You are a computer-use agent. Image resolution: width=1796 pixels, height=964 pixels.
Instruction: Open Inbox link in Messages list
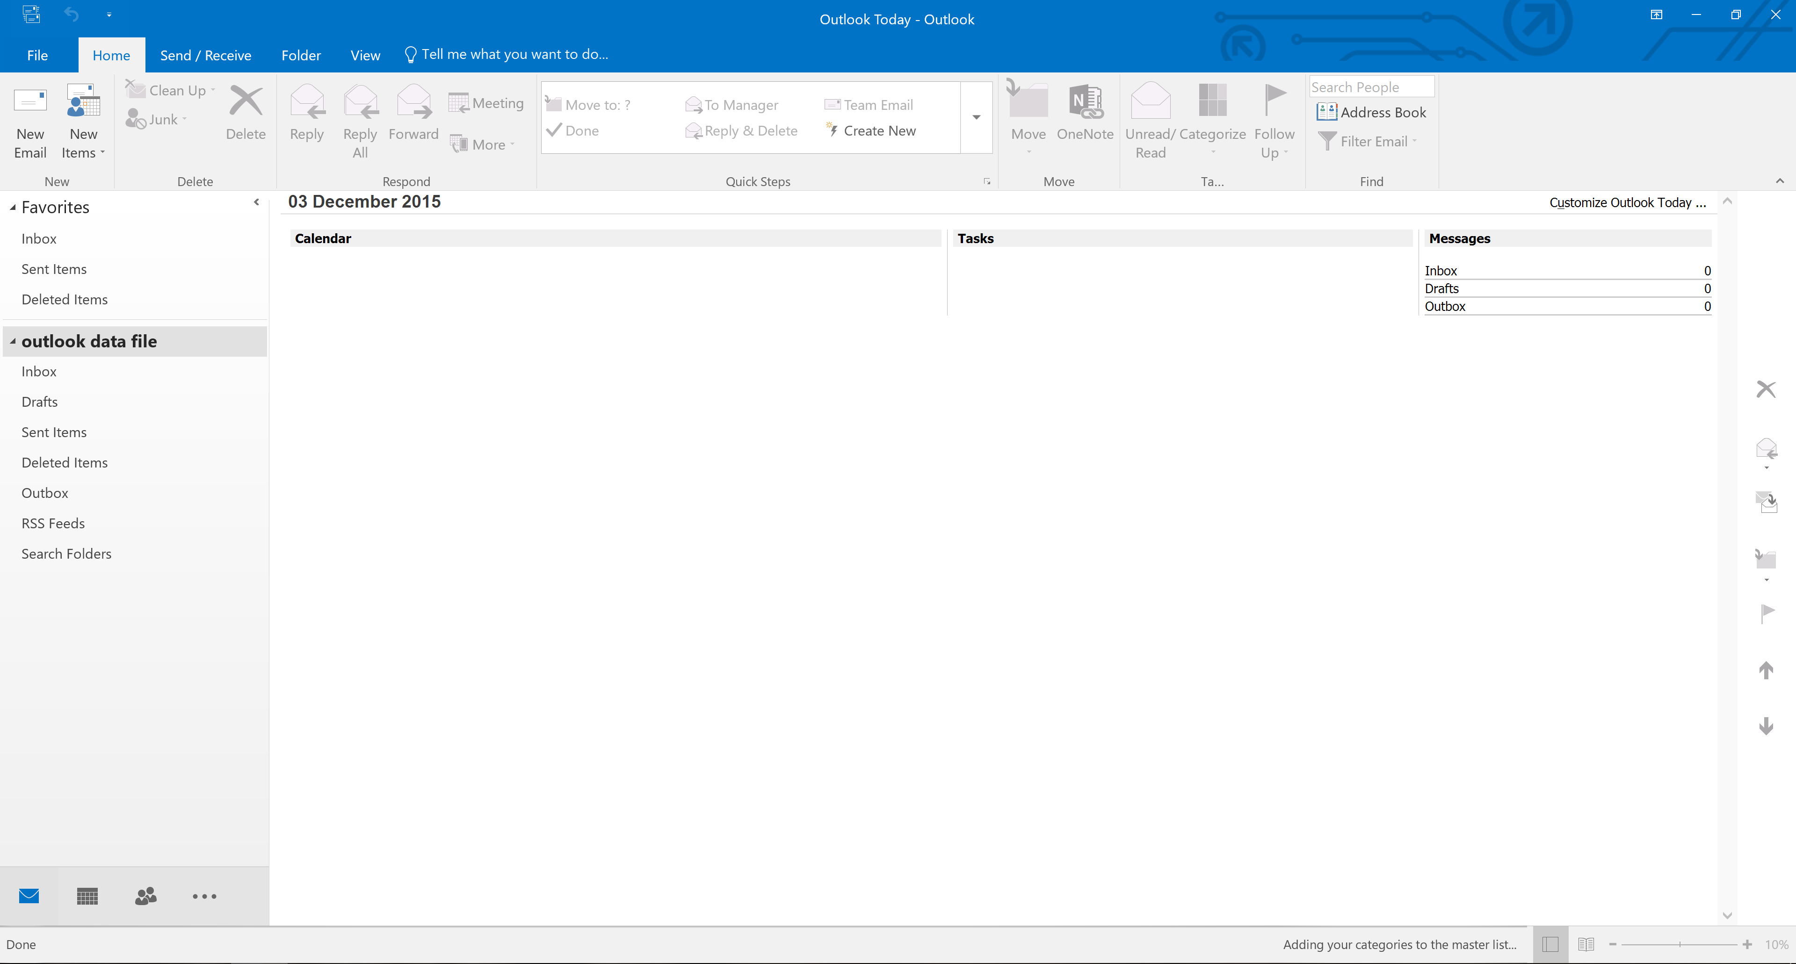(1441, 270)
